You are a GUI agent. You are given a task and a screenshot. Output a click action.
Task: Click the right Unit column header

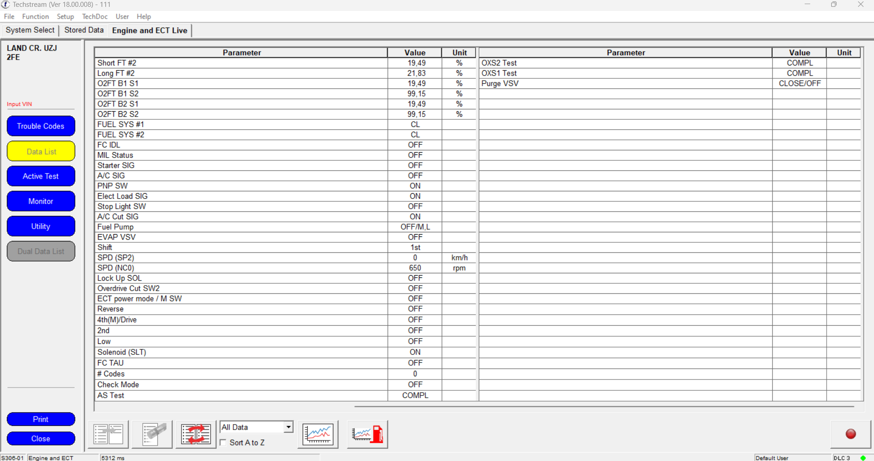click(x=844, y=52)
